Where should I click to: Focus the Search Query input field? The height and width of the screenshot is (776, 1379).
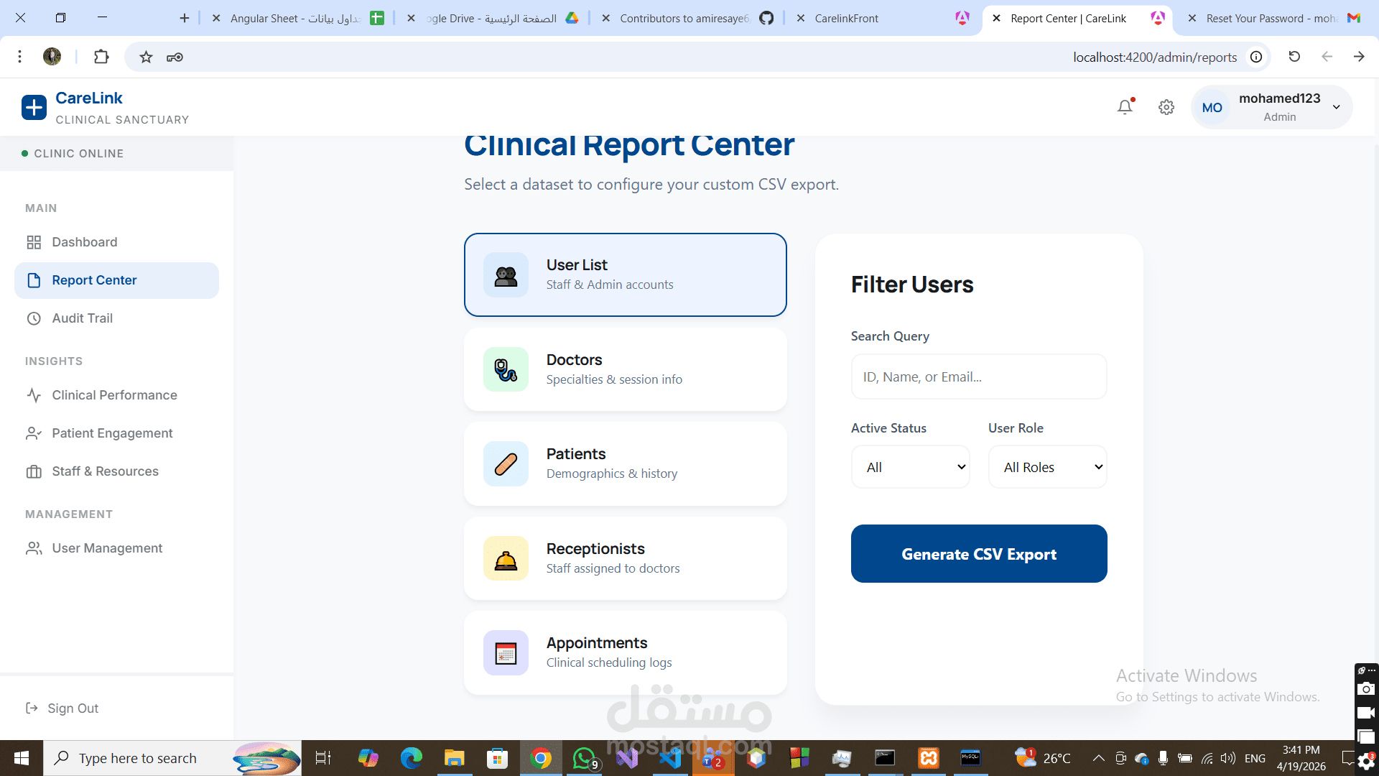(x=978, y=377)
